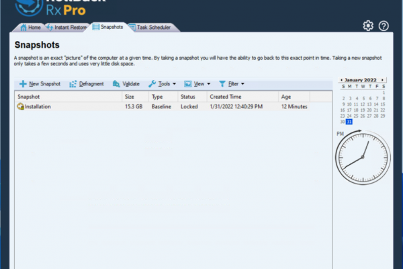Click the 15.3 GB size cell
The height and width of the screenshot is (269, 403).
click(134, 106)
